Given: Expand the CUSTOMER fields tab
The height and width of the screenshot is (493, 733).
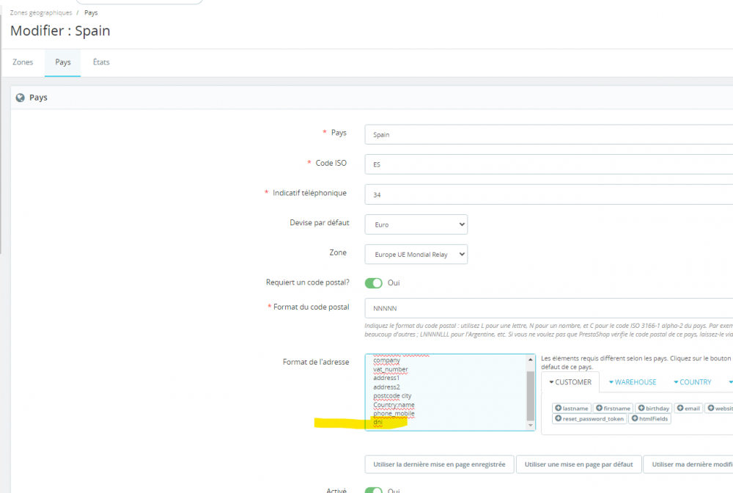Looking at the screenshot, I should pyautogui.click(x=570, y=382).
